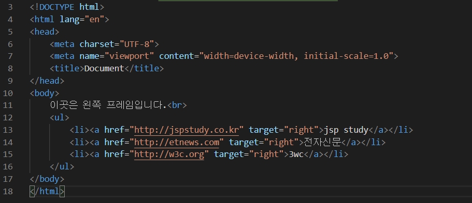Select line number 4 in the gutter
Viewport: 472px width, 203px height.
pyautogui.click(x=10, y=20)
